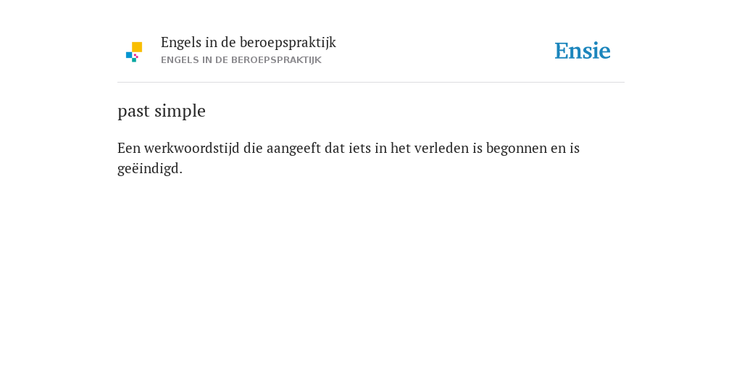Image resolution: width=742 pixels, height=371 pixels.
Task: Click the word 'Een' starting the definition
Action: tap(129, 148)
